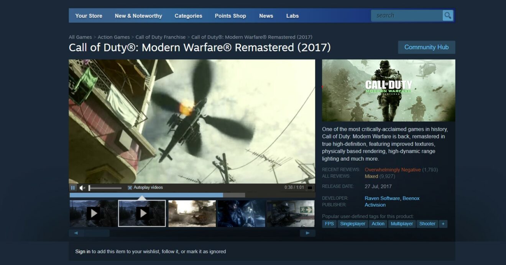
Task: Click the search magnifier icon
Action: point(447,15)
